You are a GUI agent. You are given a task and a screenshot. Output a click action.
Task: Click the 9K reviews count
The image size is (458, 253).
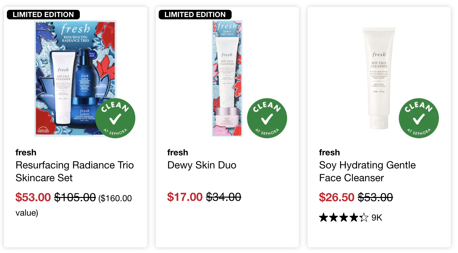pos(377,218)
